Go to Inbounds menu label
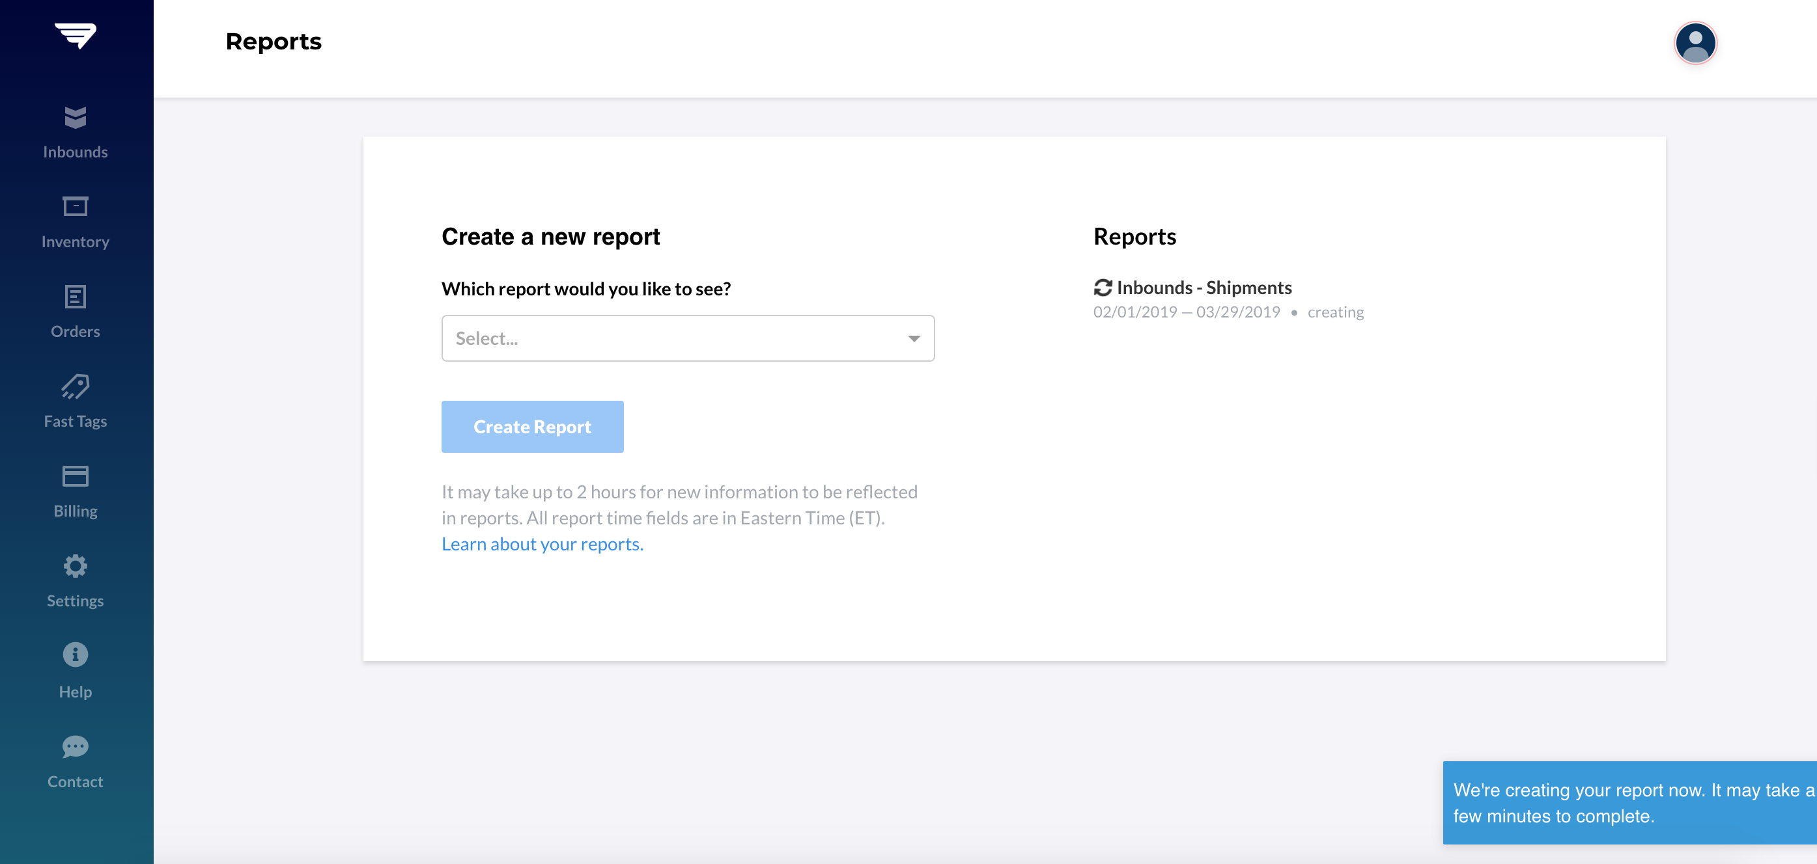The image size is (1817, 864). coord(76,152)
